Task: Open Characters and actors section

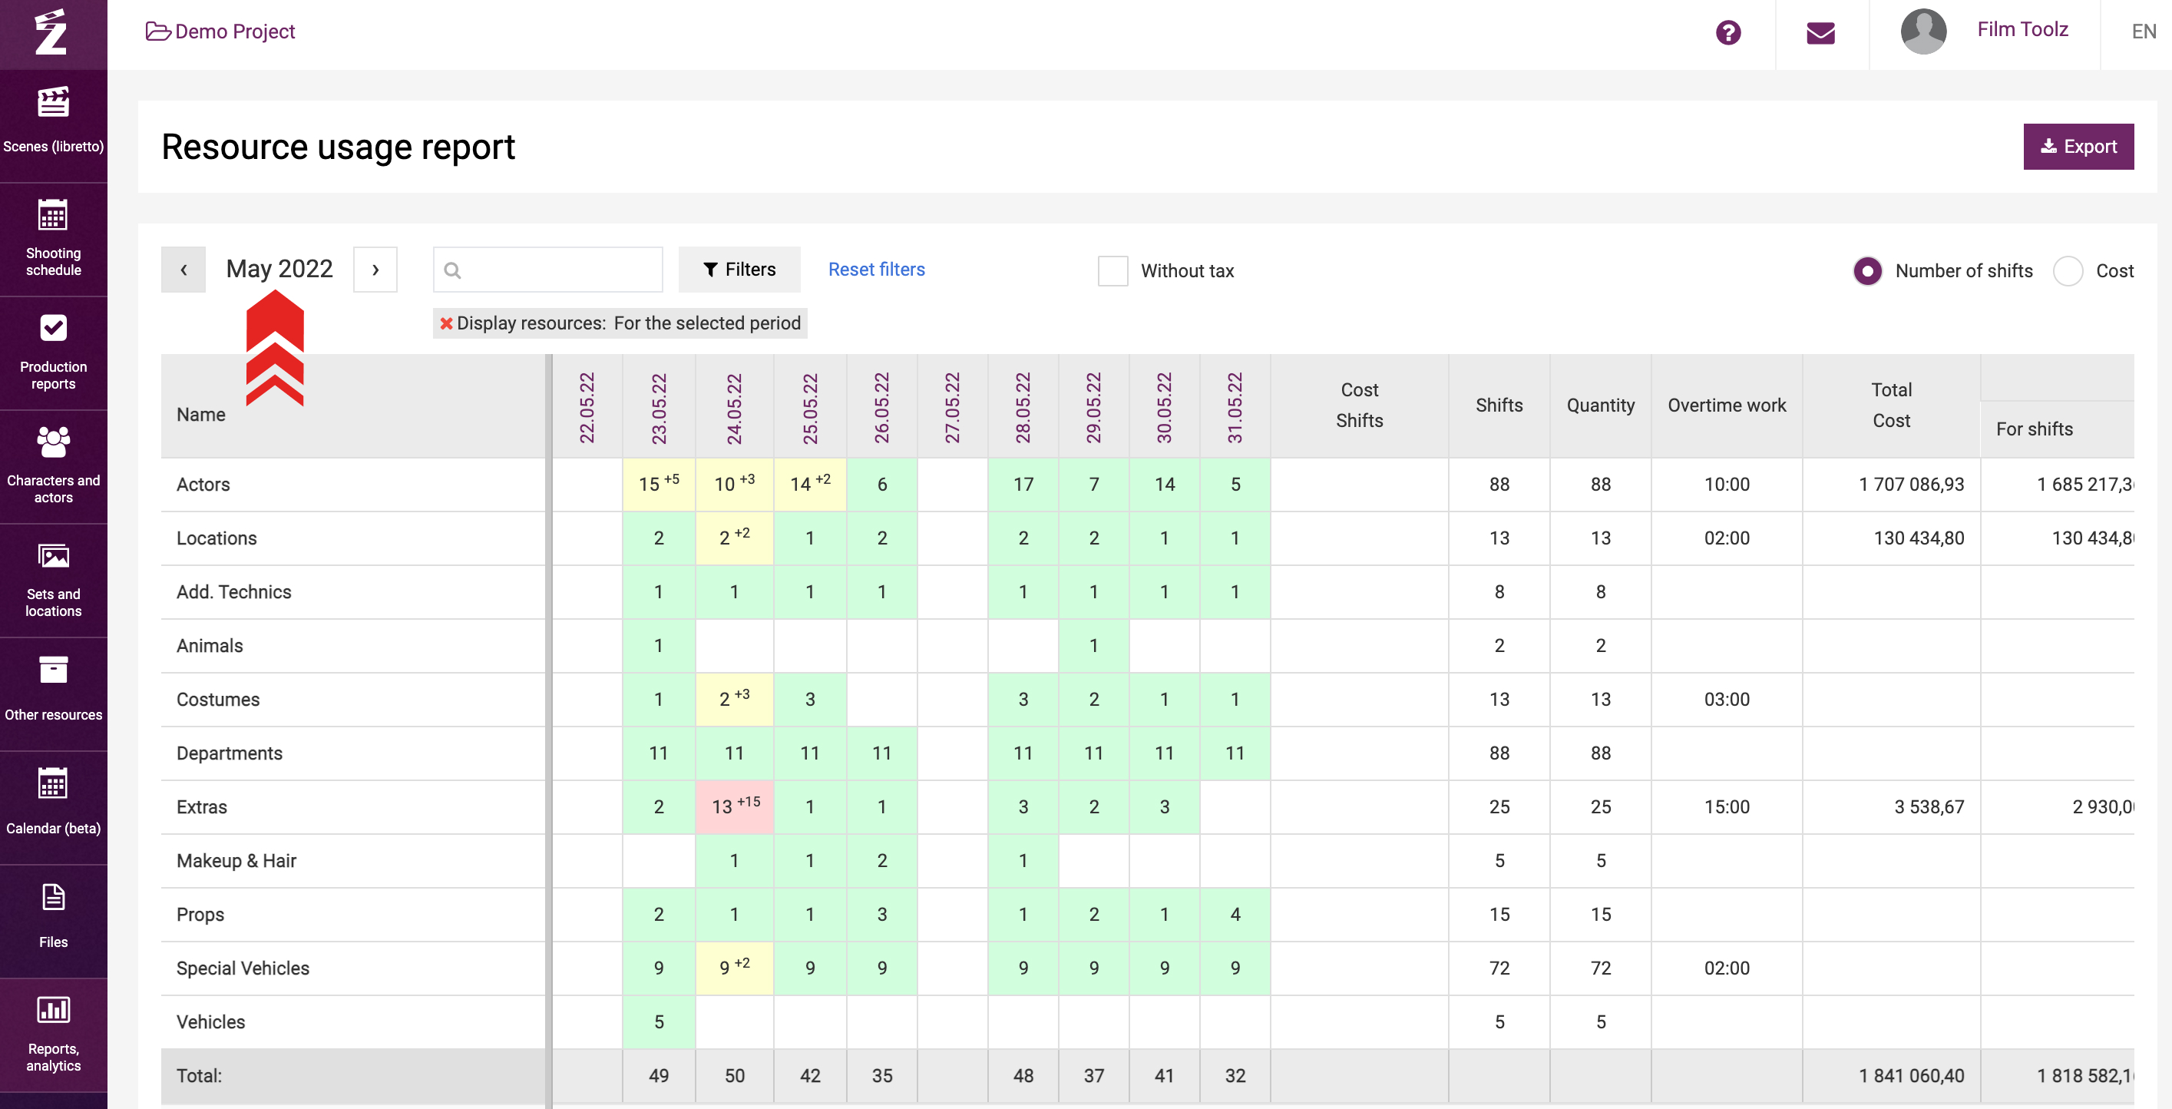Action: tap(53, 466)
